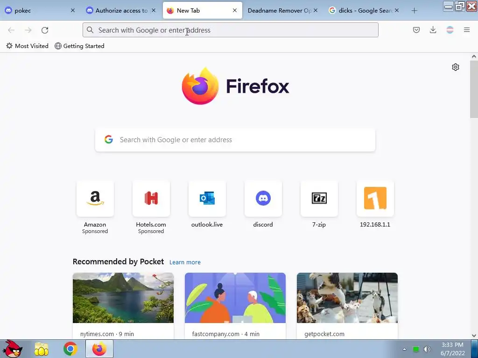Viewport: 478px width, 358px height.
Task: Click the nytimes.com · 9 min caption
Action: tap(107, 334)
